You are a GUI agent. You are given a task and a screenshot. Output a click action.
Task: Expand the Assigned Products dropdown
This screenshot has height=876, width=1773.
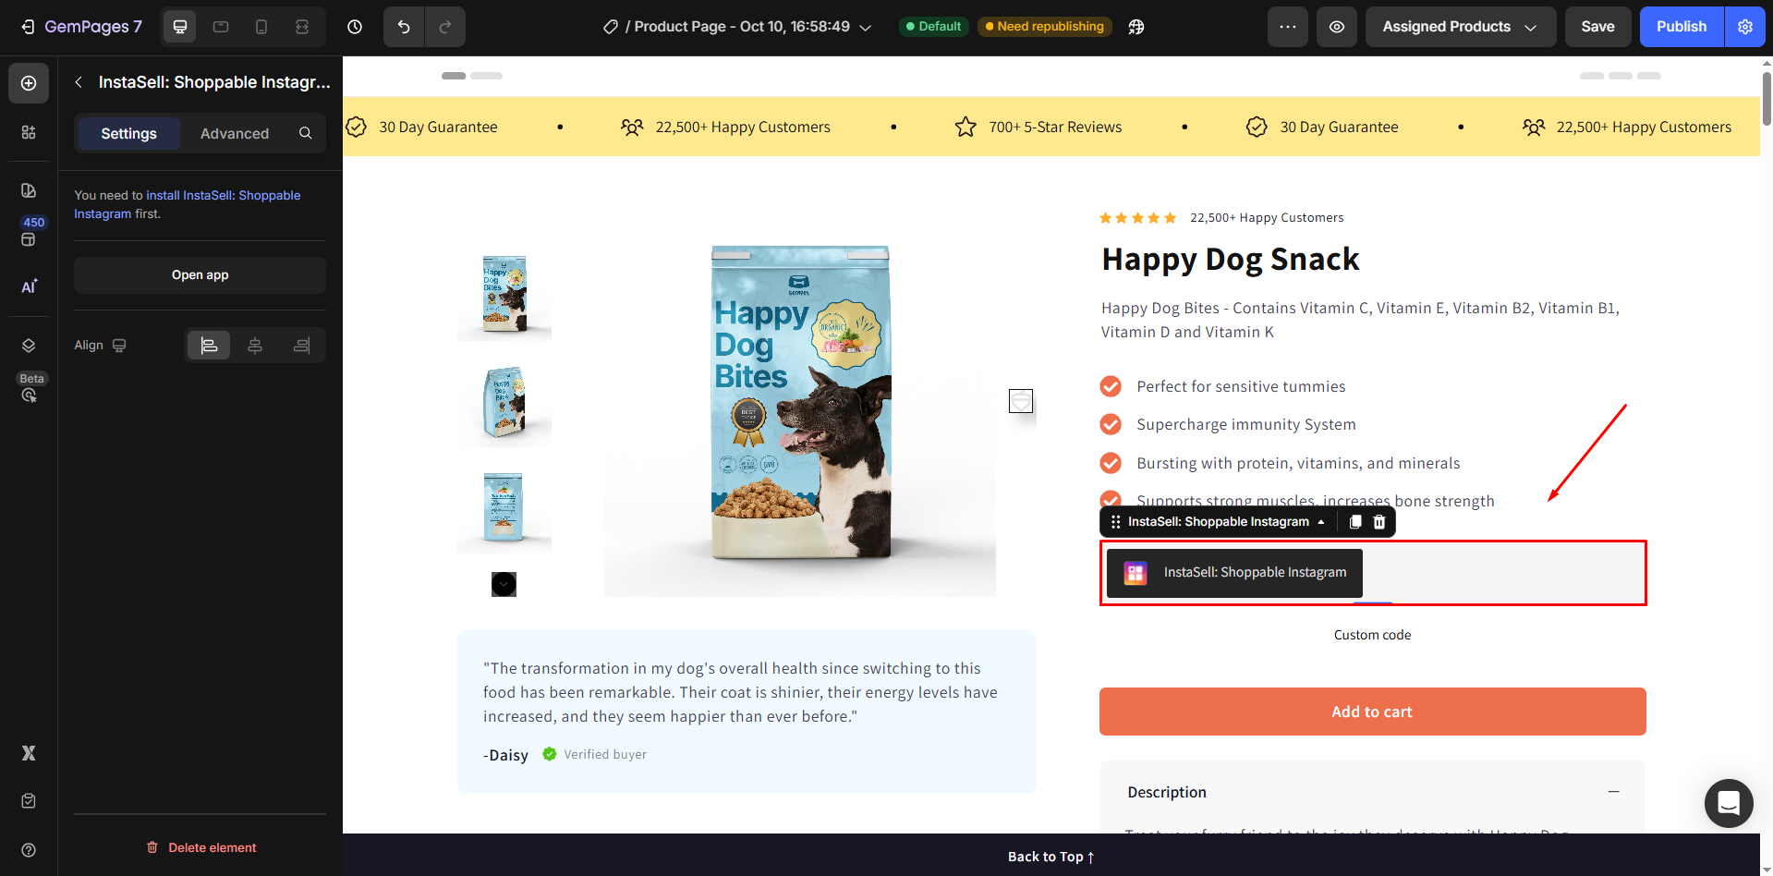tap(1460, 27)
